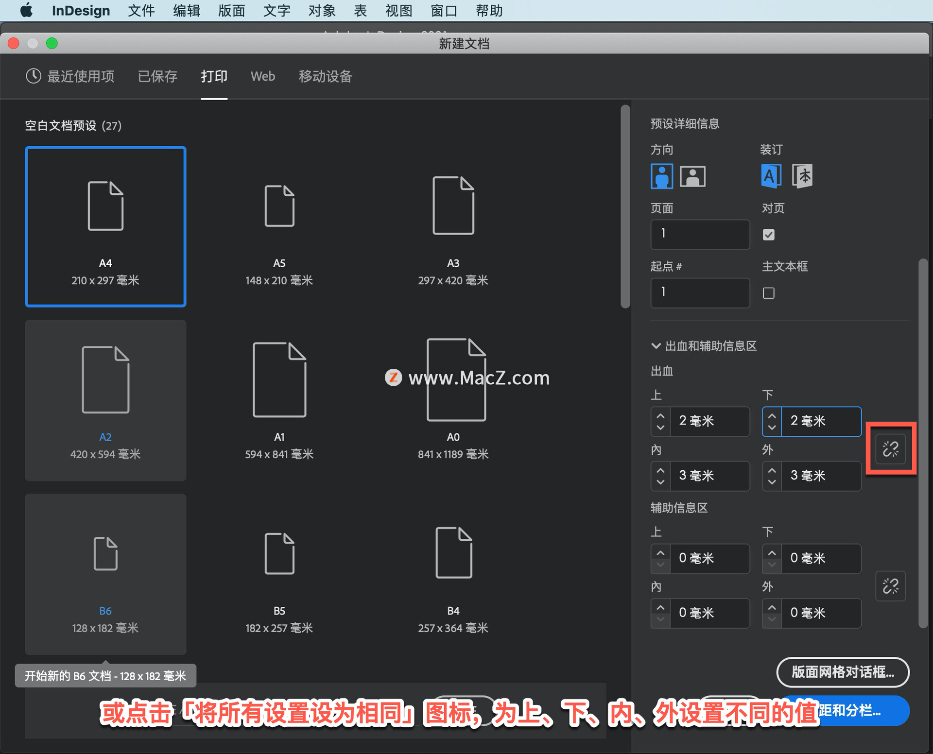Increase bleed bottom value stepper
933x754 pixels.
point(772,416)
